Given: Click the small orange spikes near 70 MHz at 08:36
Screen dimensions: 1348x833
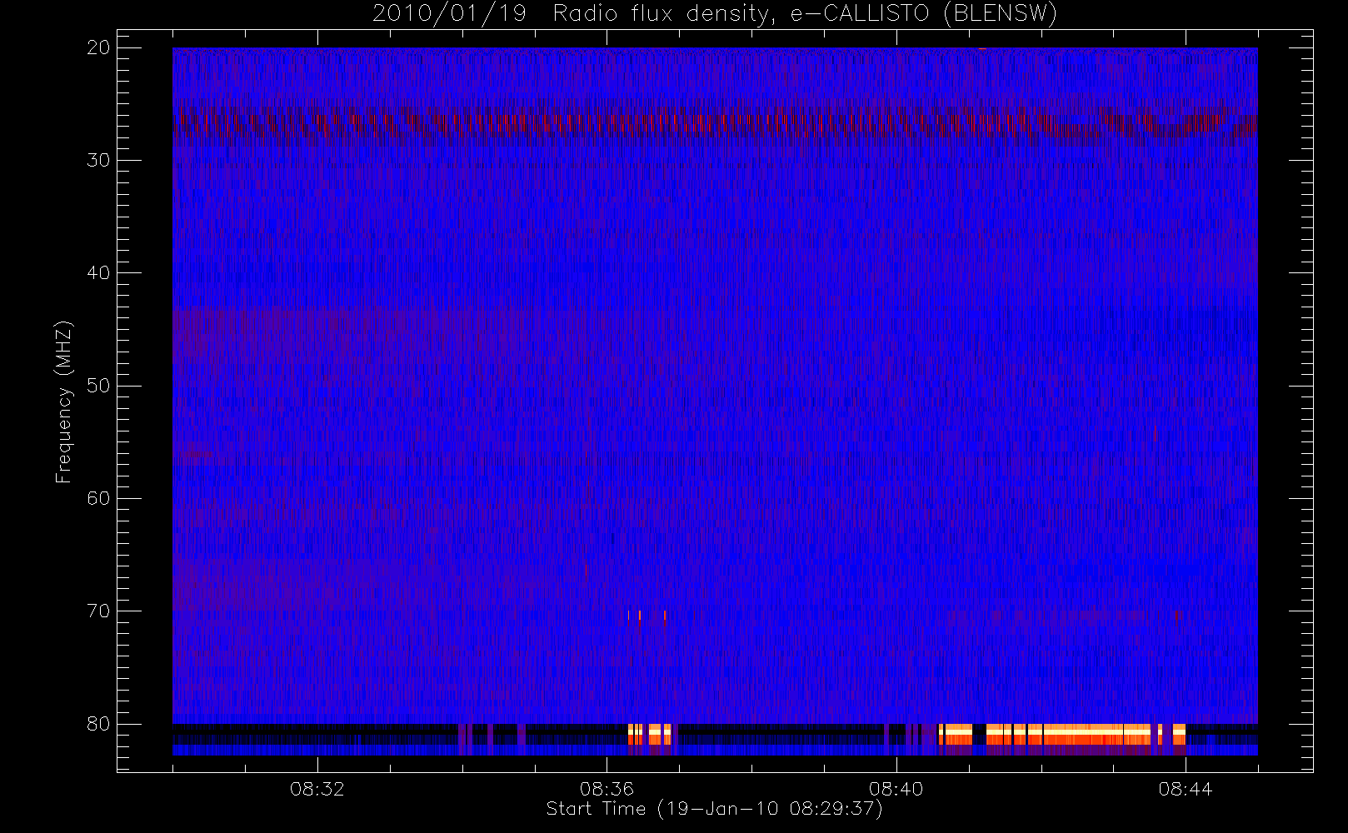Looking at the screenshot, I should [647, 616].
